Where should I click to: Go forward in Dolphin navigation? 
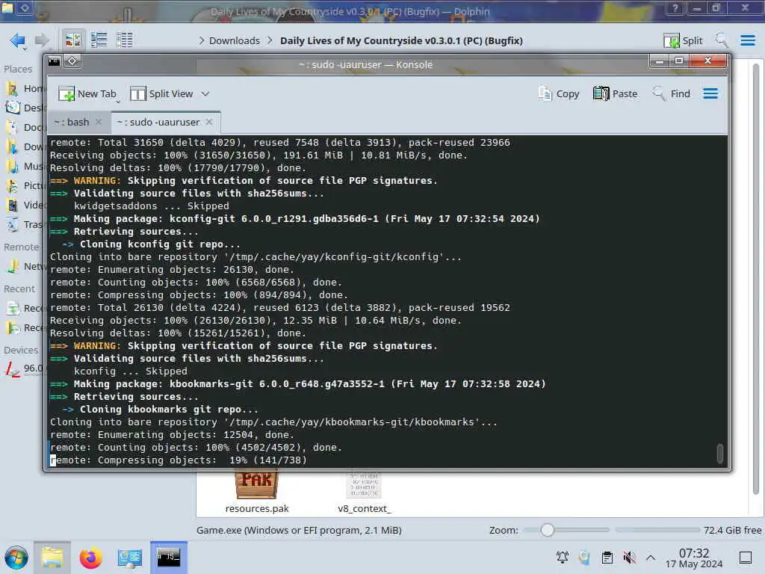43,40
